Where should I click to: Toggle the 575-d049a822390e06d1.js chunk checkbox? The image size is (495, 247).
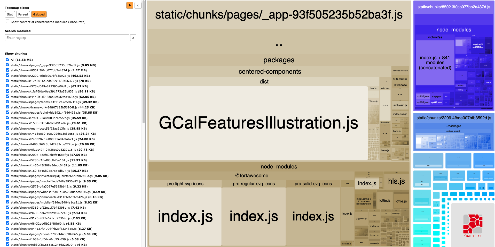[x=7, y=86]
